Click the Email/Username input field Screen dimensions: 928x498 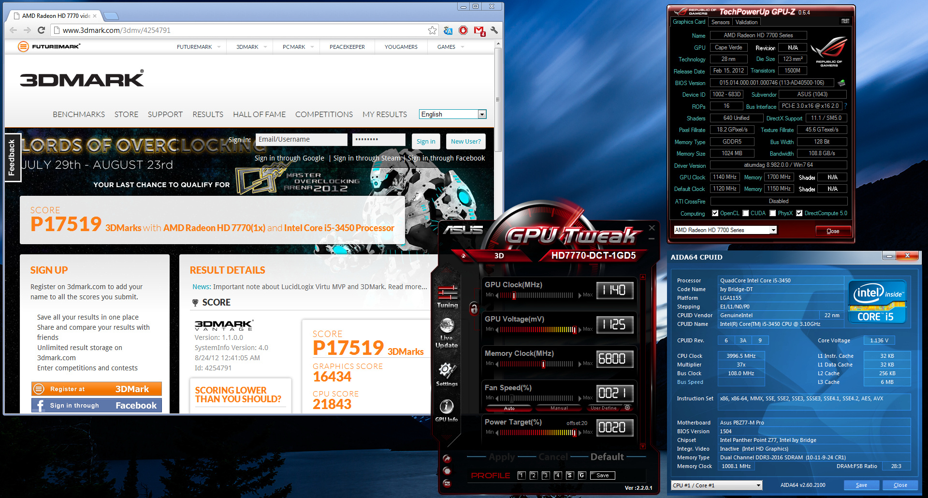coord(302,140)
